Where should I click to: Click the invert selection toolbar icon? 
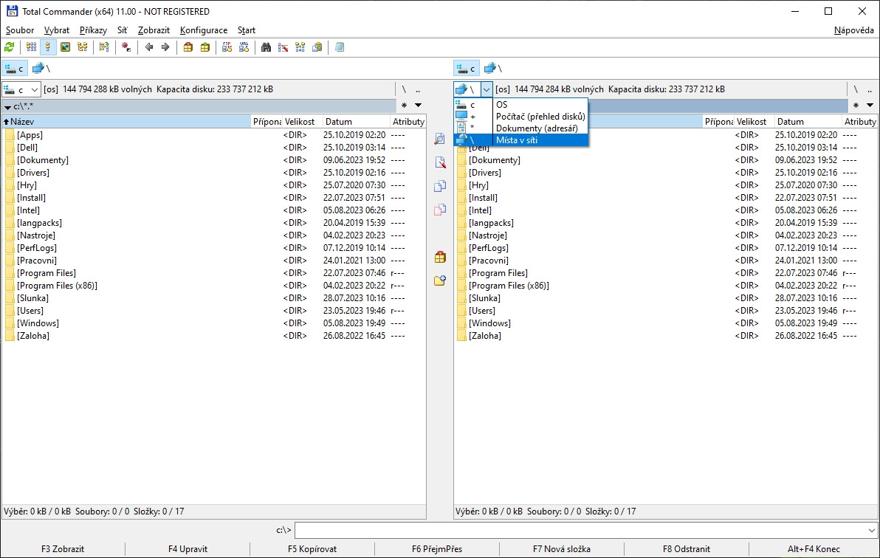[x=104, y=47]
